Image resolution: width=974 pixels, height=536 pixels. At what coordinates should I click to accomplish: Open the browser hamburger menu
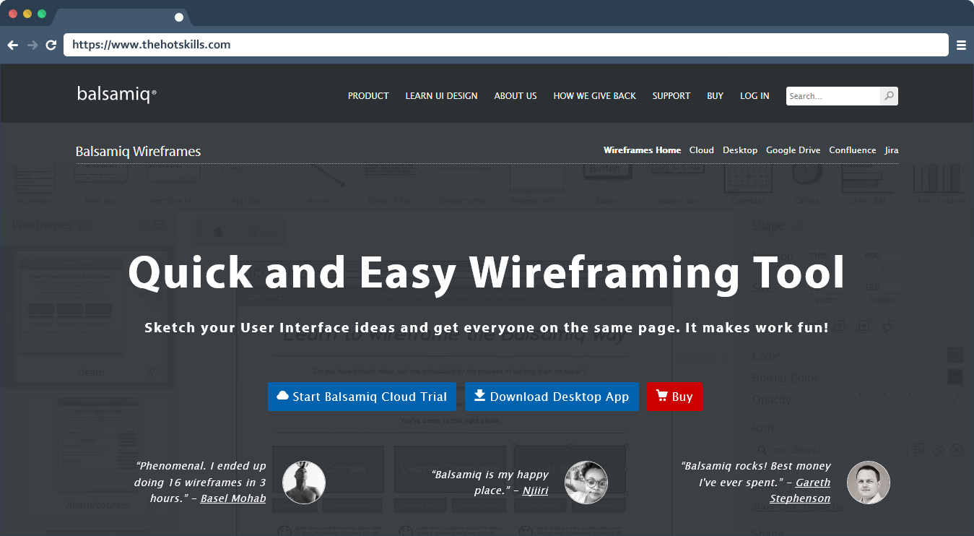(x=961, y=45)
